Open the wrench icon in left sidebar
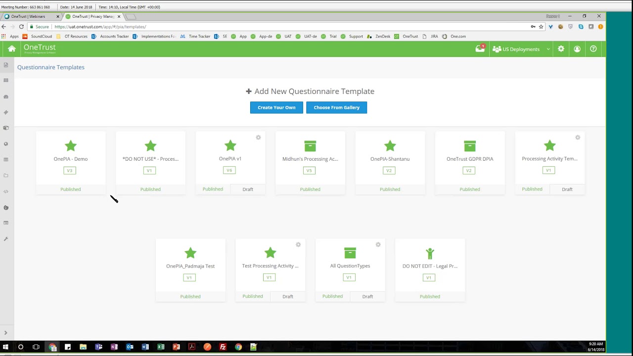 6,239
